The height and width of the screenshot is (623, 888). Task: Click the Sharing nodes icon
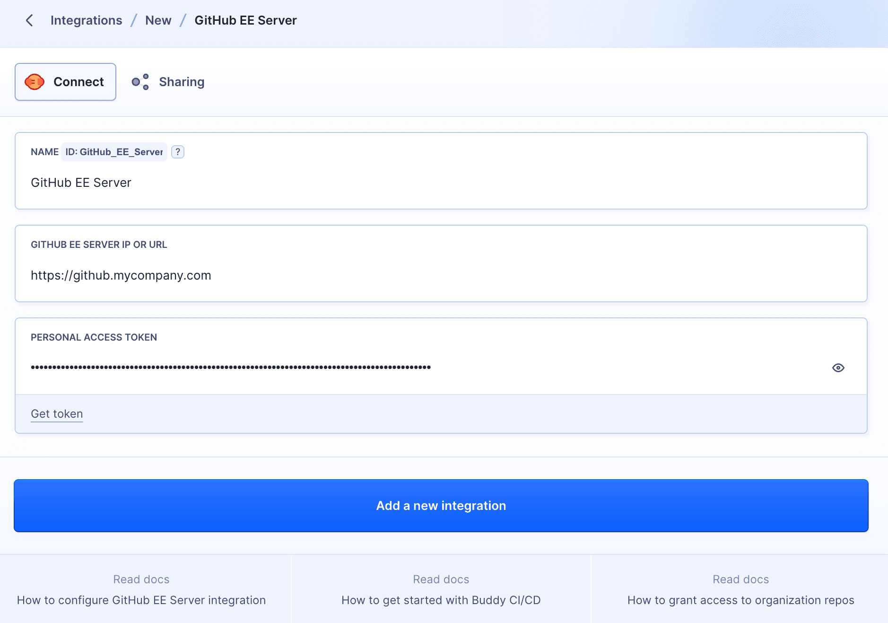pos(140,82)
